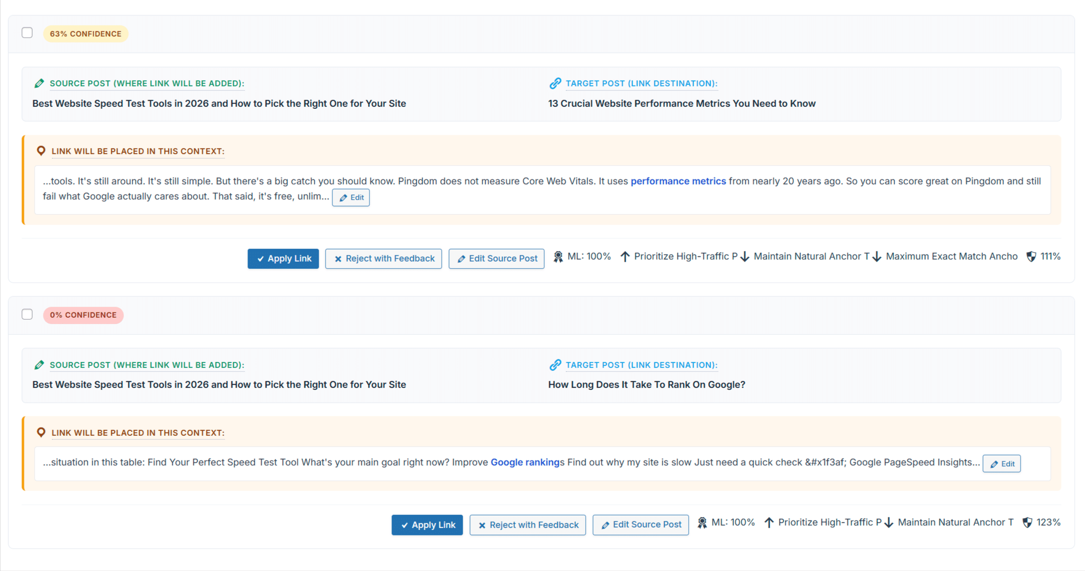Click pencil icon beside first Source Post label

(39, 83)
